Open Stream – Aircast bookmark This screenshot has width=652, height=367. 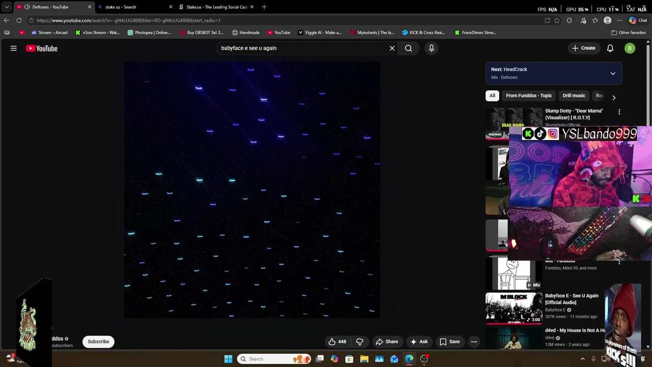point(49,33)
